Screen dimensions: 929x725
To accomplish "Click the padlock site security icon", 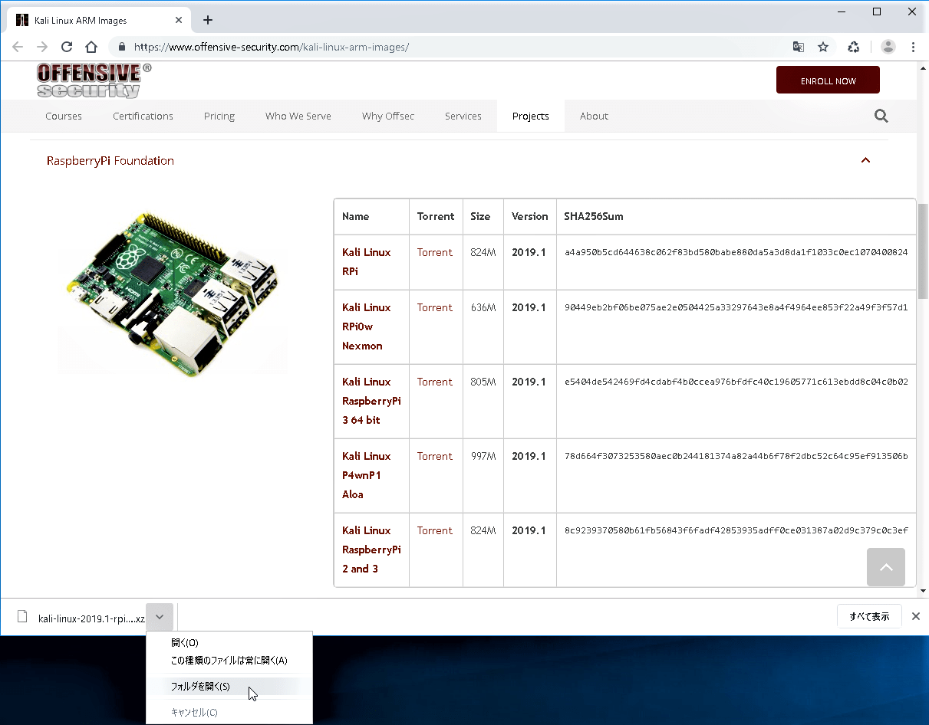I will coord(121,47).
